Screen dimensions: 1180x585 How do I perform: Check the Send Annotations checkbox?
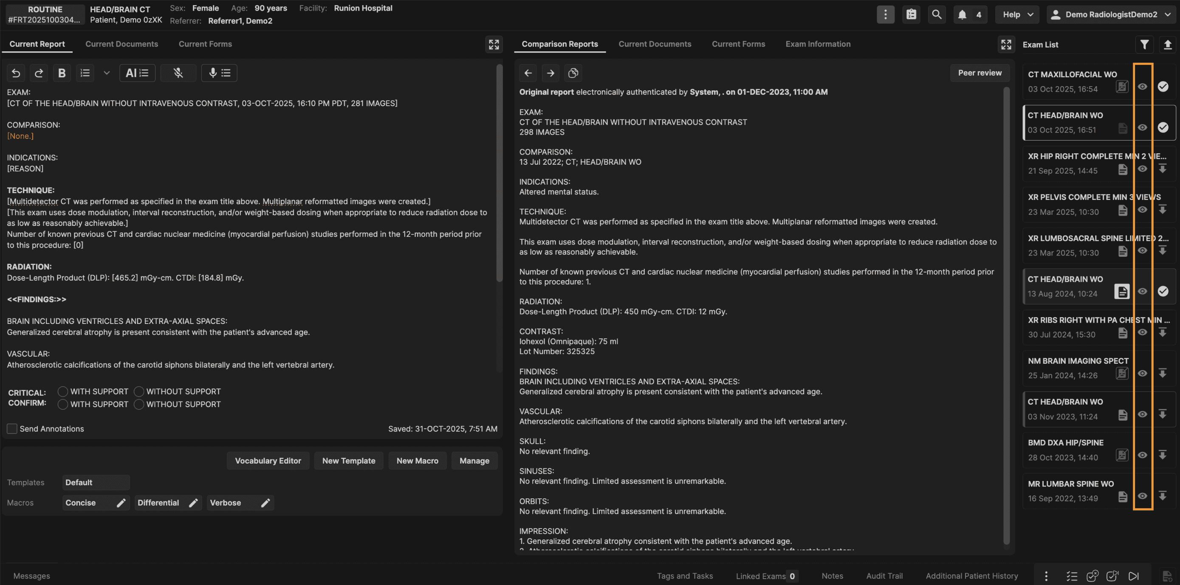pyautogui.click(x=12, y=428)
